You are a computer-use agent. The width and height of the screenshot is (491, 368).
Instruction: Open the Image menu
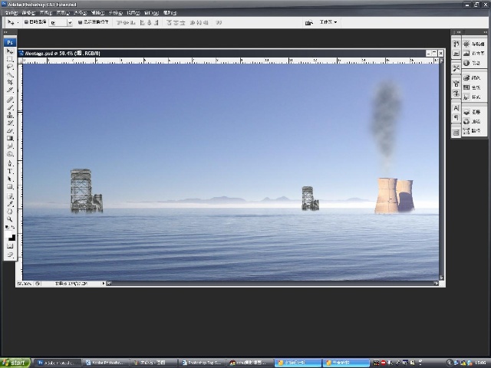[46, 13]
